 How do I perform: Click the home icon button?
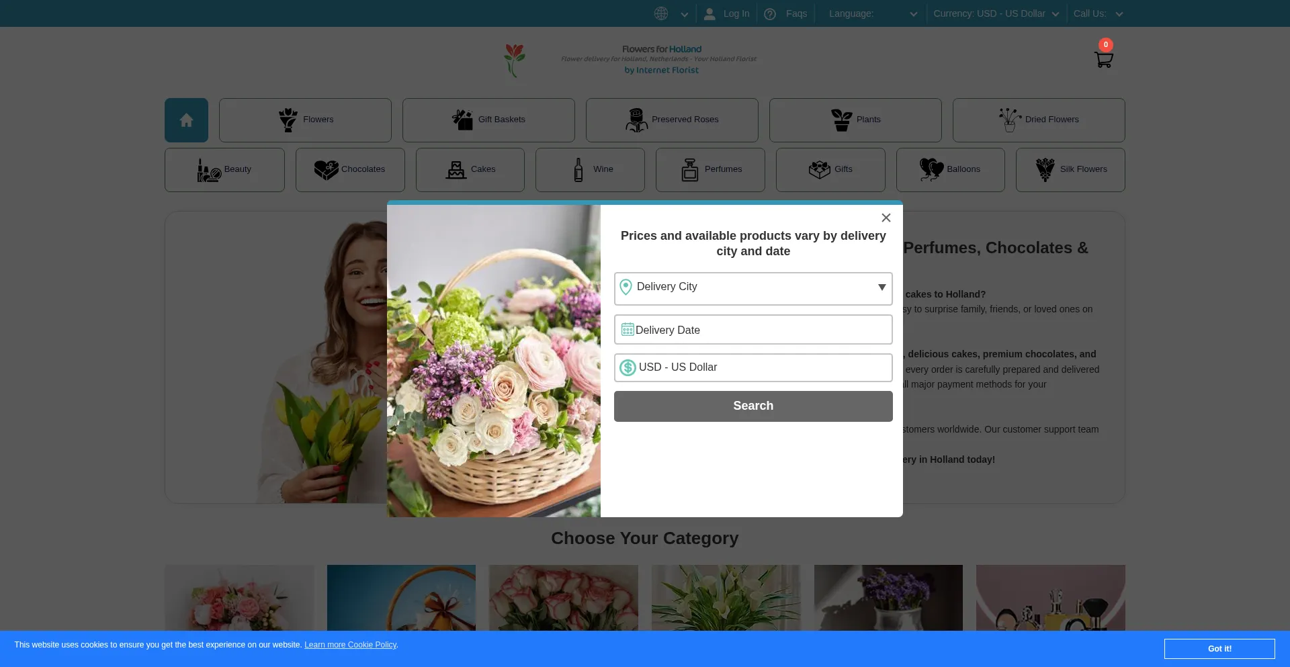[x=186, y=120]
